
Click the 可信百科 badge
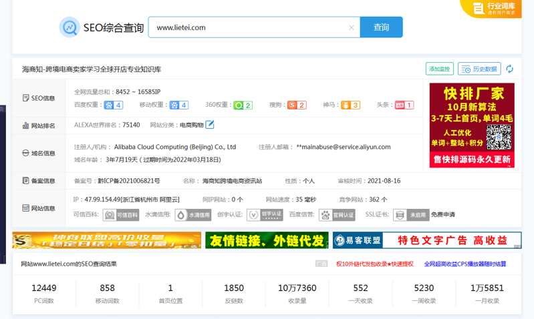(x=121, y=215)
